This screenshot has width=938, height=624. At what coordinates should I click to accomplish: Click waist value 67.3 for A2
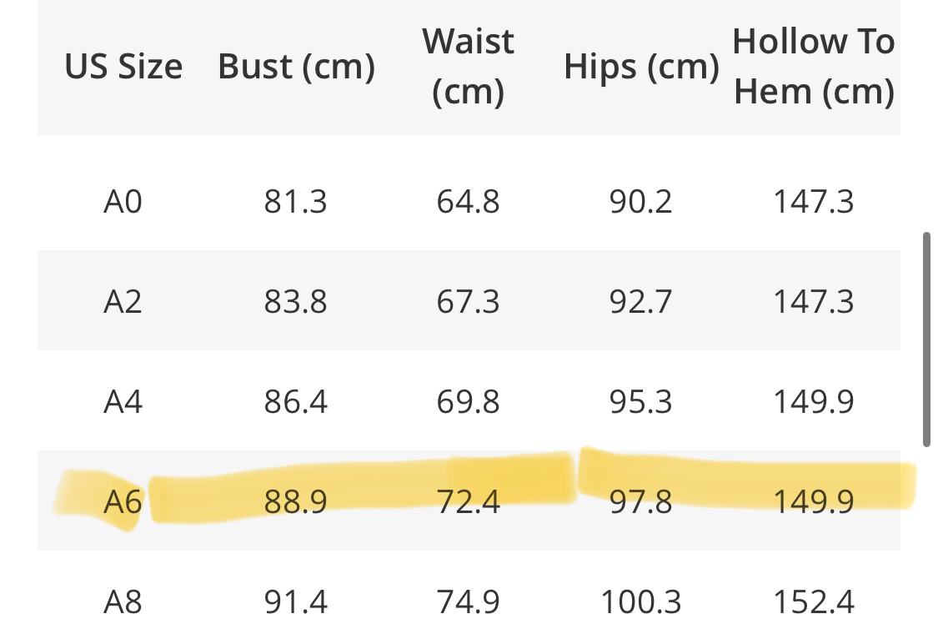[x=468, y=301]
